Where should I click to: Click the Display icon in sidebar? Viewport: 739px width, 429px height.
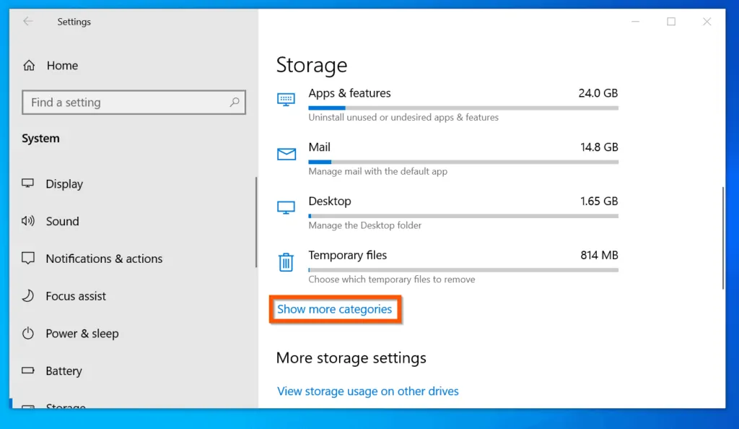tap(27, 183)
